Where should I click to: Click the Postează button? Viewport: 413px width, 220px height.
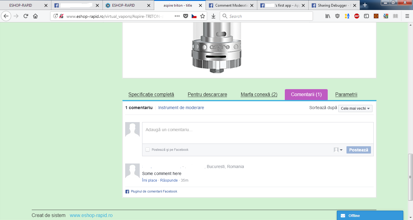(x=359, y=150)
